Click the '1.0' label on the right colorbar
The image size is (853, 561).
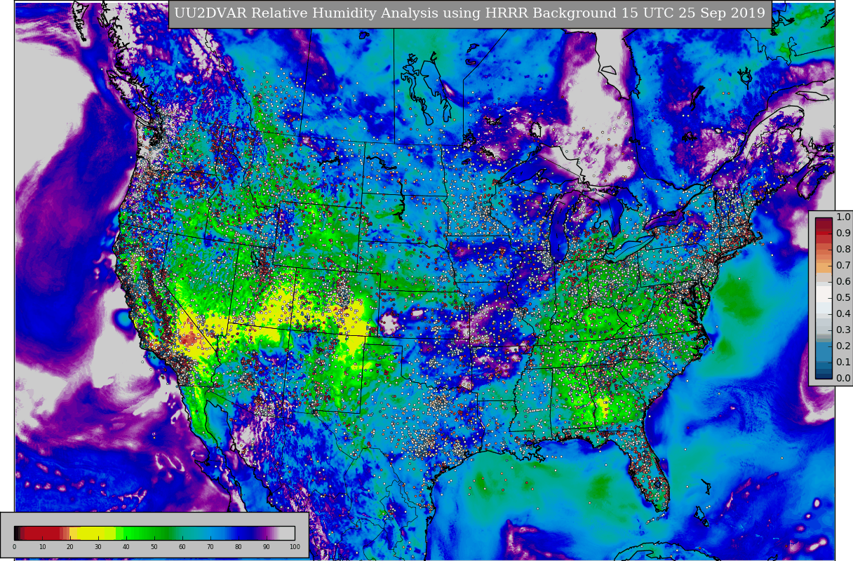pyautogui.click(x=843, y=217)
